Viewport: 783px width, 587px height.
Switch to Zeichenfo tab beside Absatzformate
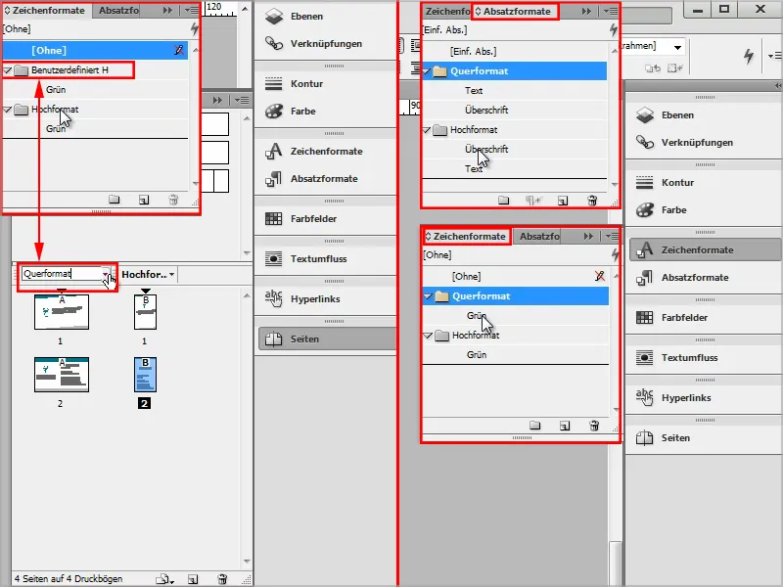(447, 11)
